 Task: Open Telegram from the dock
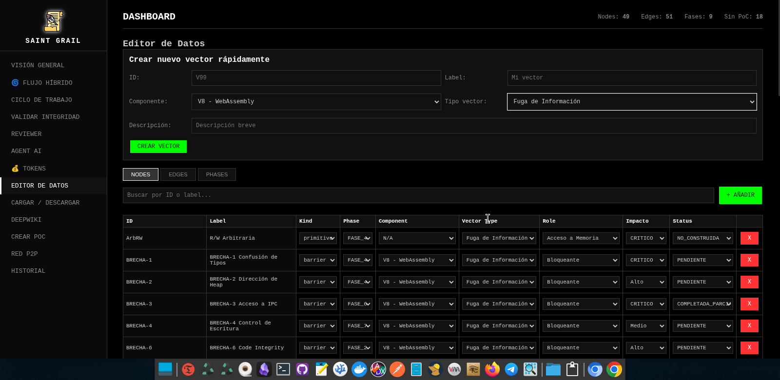511,370
